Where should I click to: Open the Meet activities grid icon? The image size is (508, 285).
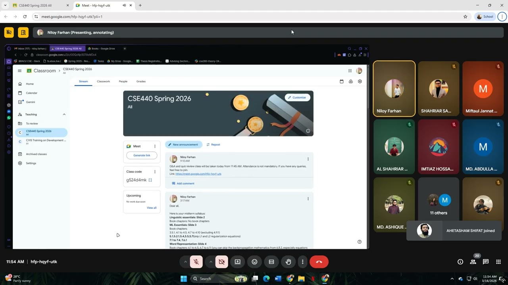(x=498, y=262)
